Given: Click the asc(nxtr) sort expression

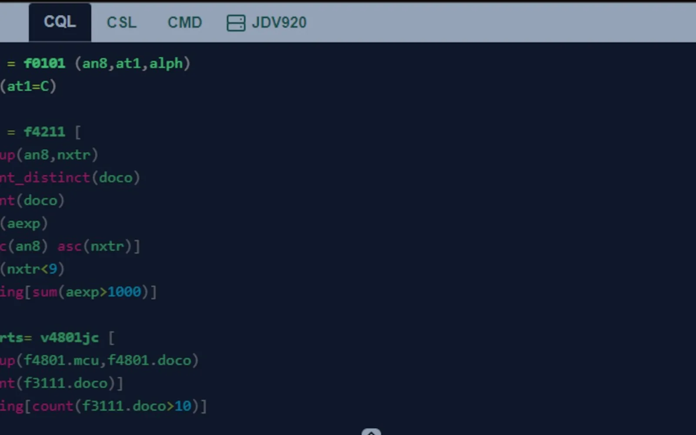Looking at the screenshot, I should point(94,246).
